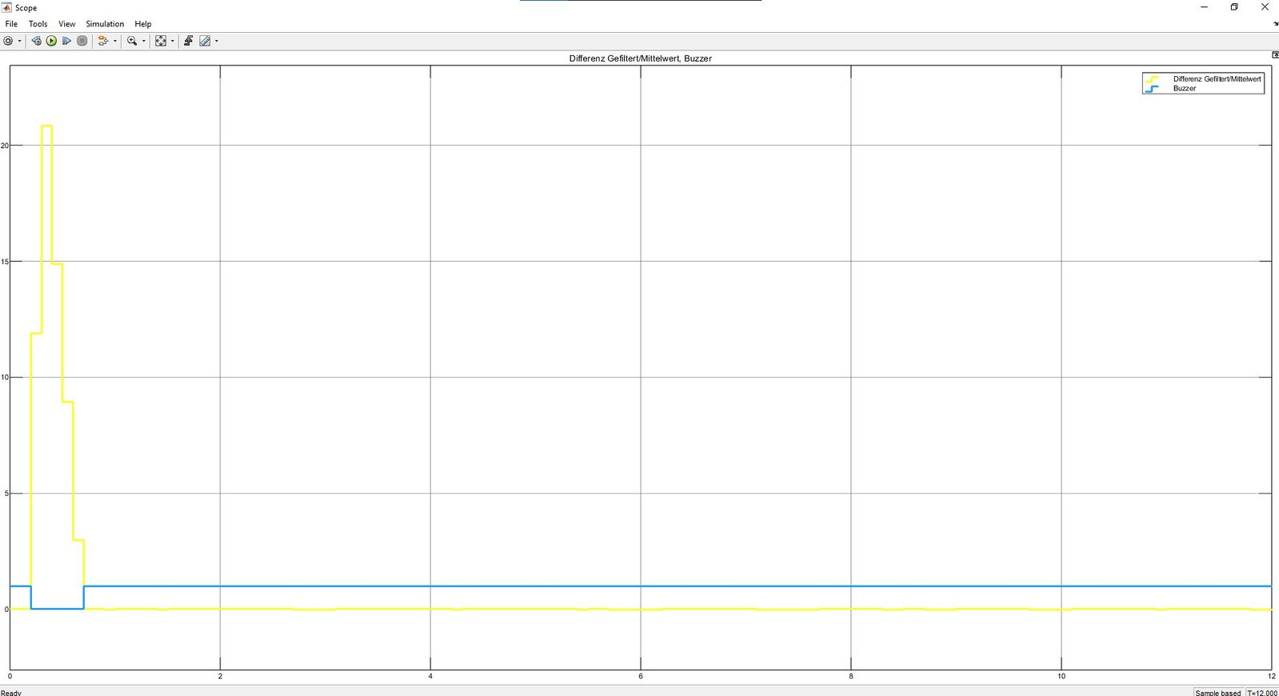This screenshot has width=1279, height=696.
Task: Enable the Triggers tool icon
Action: tap(188, 41)
